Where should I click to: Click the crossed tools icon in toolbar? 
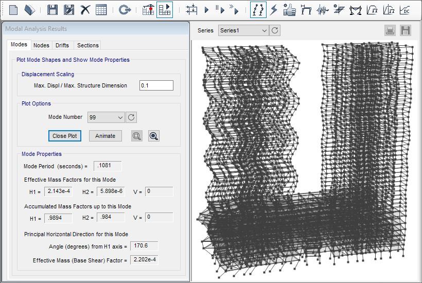(x=85, y=9)
